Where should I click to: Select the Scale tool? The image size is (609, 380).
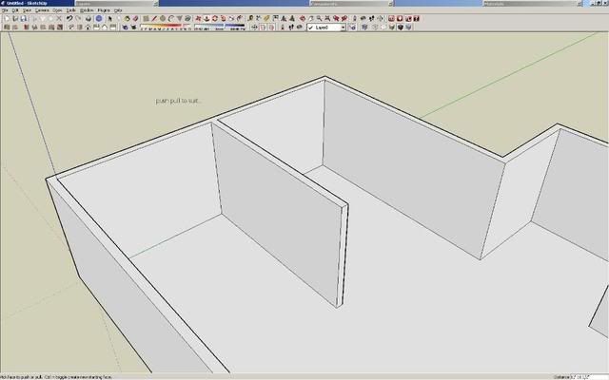[231, 19]
